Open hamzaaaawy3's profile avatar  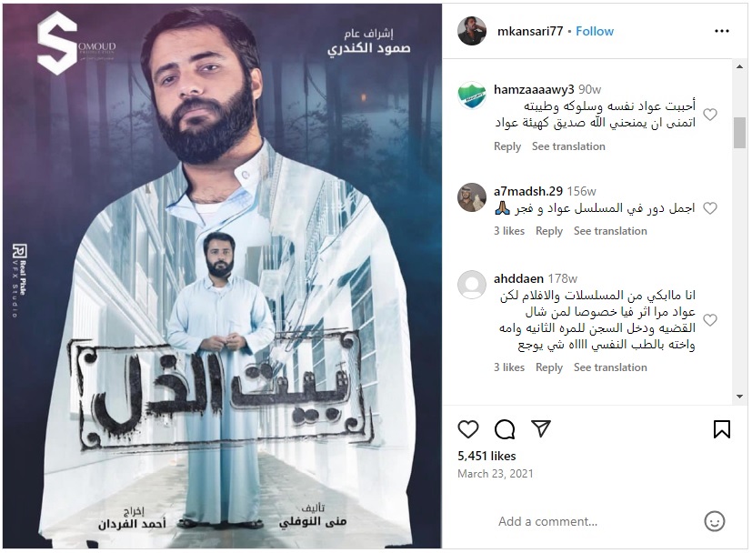coord(472,96)
